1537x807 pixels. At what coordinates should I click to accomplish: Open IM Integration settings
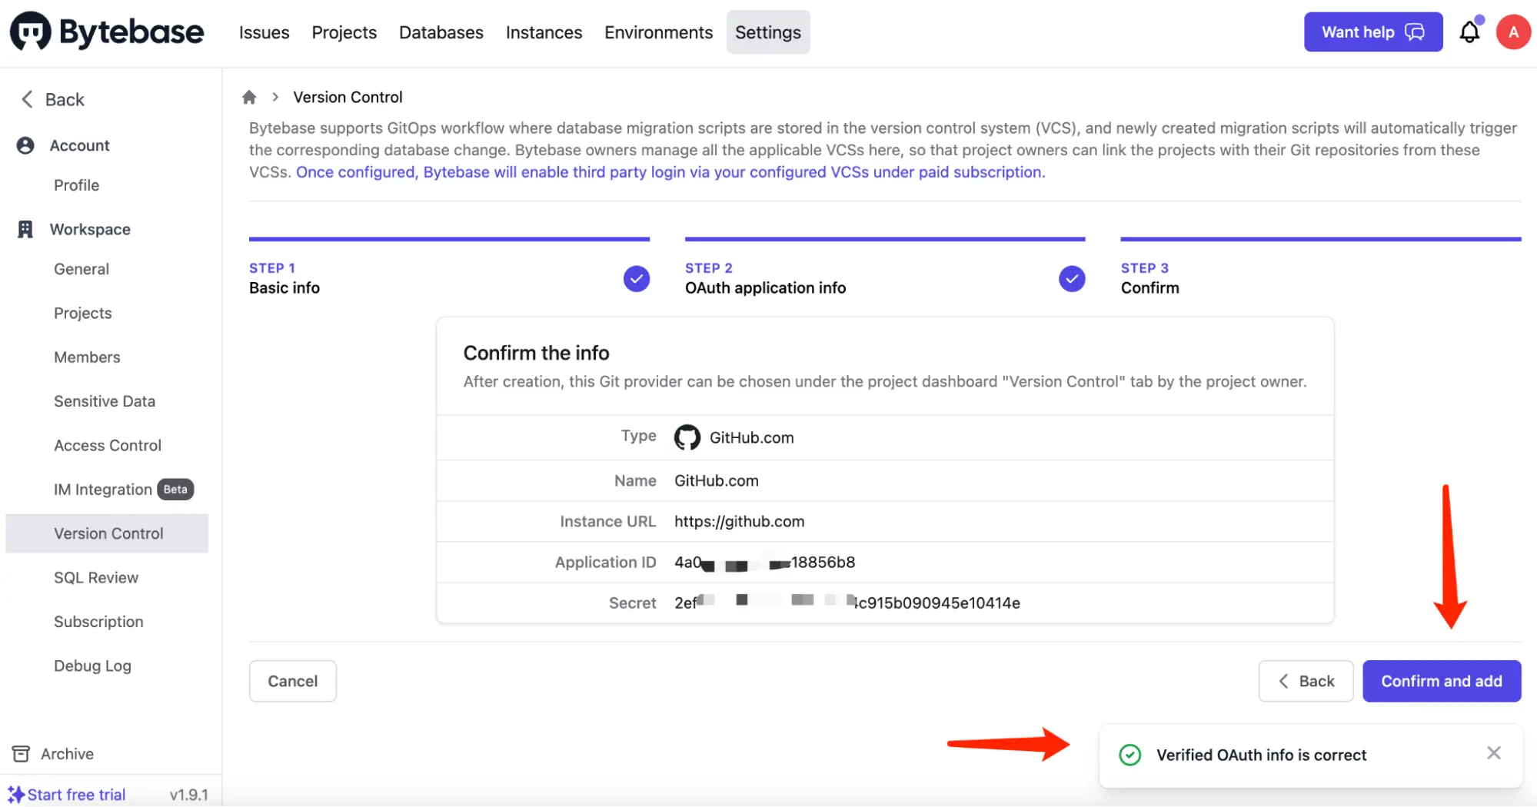103,490
